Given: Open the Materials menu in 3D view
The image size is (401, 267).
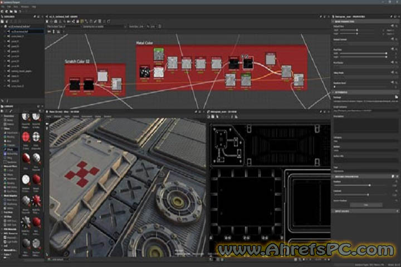Looking at the screenshot, I should point(57,116).
